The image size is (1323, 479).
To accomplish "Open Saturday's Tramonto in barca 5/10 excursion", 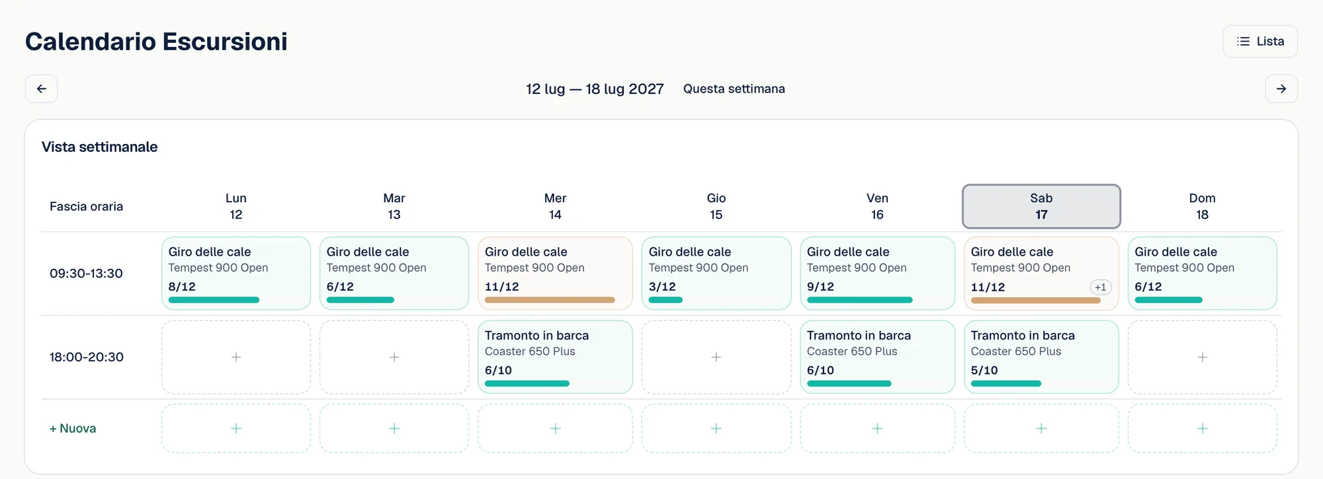I will pos(1041,357).
